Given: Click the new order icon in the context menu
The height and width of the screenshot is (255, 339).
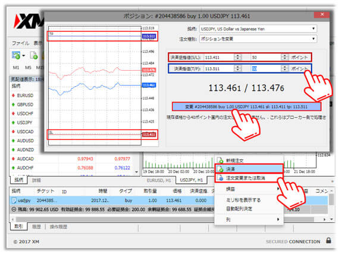Looking at the screenshot, I should tap(220, 160).
